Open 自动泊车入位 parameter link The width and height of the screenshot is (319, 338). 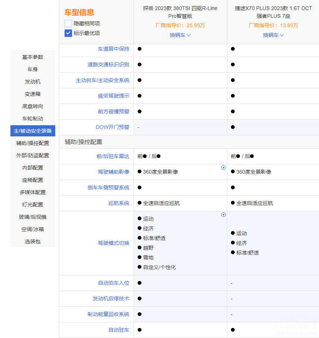pyautogui.click(x=113, y=283)
